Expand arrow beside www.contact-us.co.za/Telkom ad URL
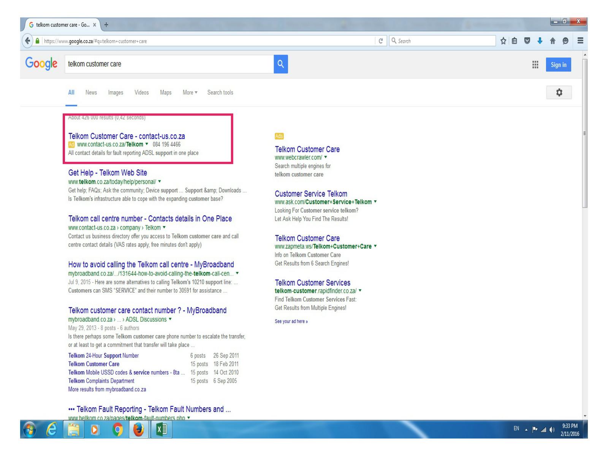The image size is (608, 456). (x=147, y=144)
